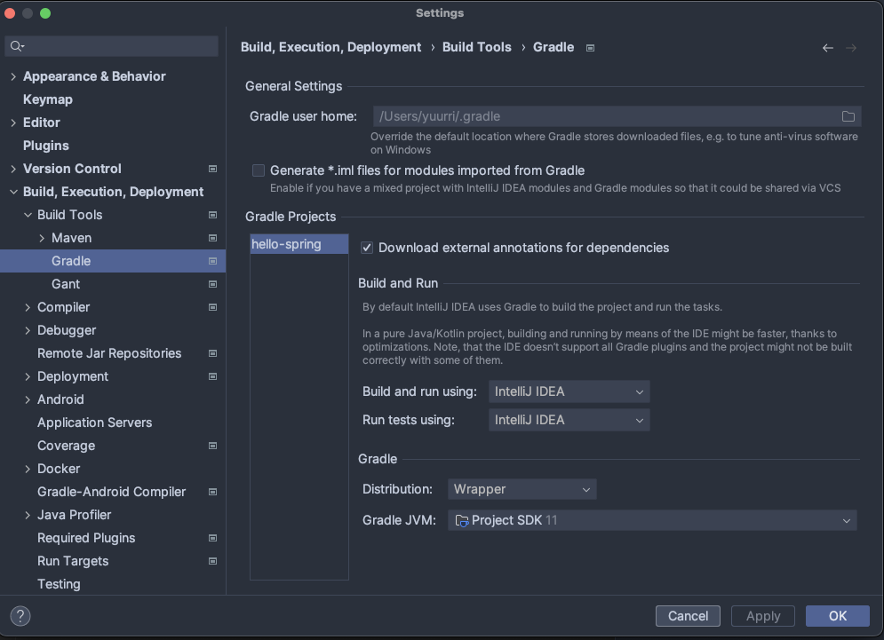884x640 pixels.
Task: Click project-level icon on selected Gradle row
Action: [x=212, y=261]
